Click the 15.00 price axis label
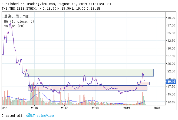Image resolution: width=178 pixels, height=120 pixels. point(171,94)
